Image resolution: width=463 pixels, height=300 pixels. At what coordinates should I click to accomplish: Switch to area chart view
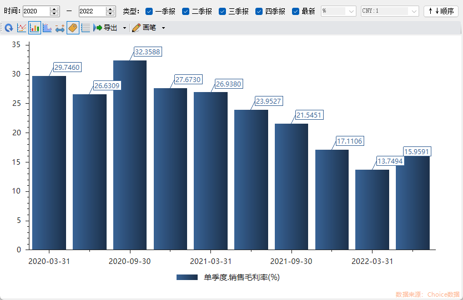[x=47, y=28]
